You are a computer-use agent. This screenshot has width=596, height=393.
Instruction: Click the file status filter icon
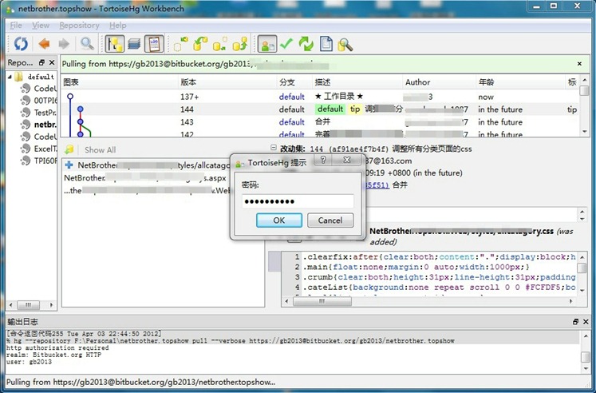point(69,149)
